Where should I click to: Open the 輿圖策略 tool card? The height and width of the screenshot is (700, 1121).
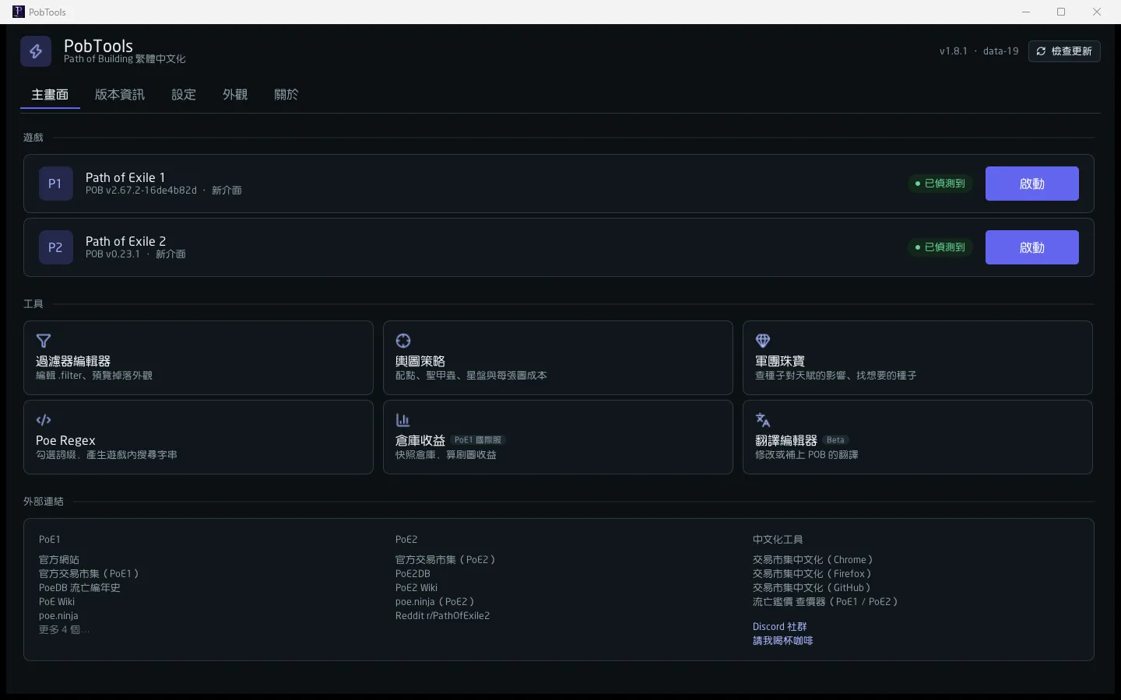(558, 358)
